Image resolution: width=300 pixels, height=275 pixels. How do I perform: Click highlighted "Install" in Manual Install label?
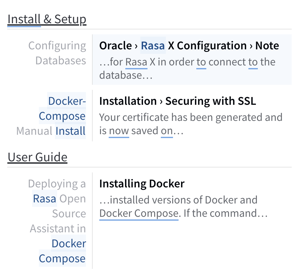coord(70,131)
